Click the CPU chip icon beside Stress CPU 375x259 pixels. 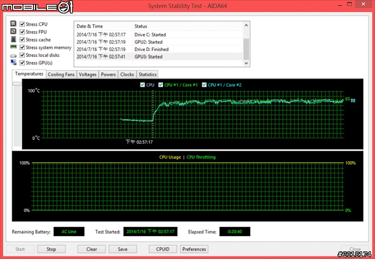(x=13, y=23)
